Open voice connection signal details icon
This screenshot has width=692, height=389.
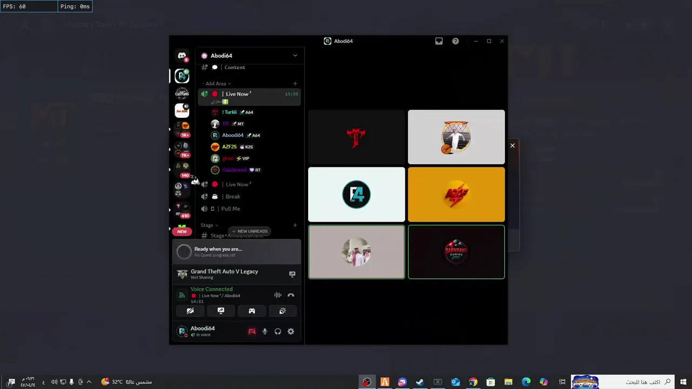point(182,296)
